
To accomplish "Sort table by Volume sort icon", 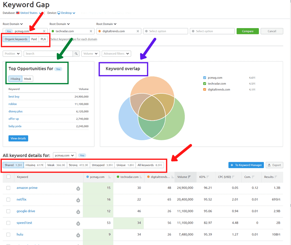I will point(189,177).
